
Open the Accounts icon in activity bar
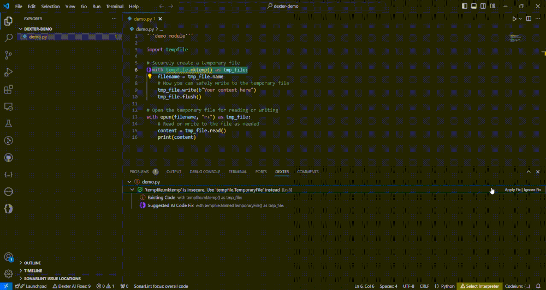9,257
